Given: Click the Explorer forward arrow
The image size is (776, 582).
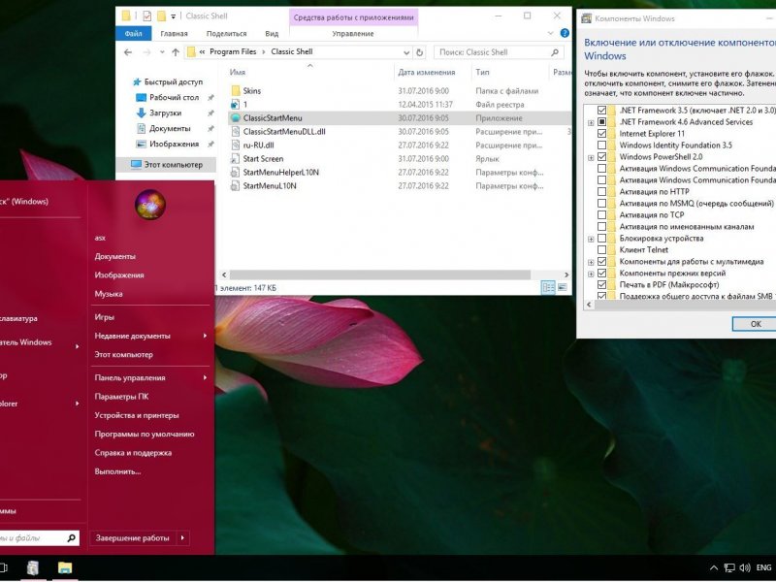Looking at the screenshot, I should point(146,52).
